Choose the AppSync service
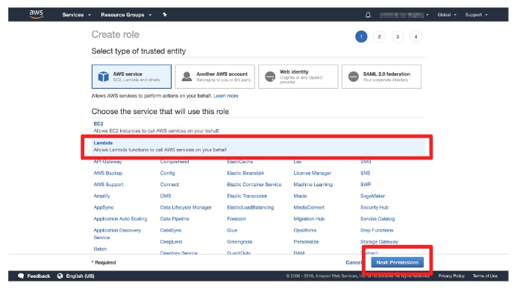The height and width of the screenshot is (292, 517). [104, 207]
